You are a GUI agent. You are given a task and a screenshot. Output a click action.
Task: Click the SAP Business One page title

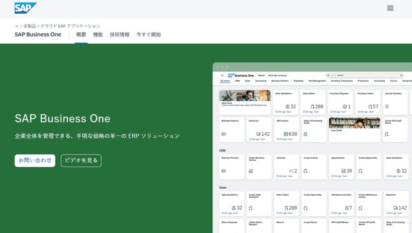tap(38, 35)
